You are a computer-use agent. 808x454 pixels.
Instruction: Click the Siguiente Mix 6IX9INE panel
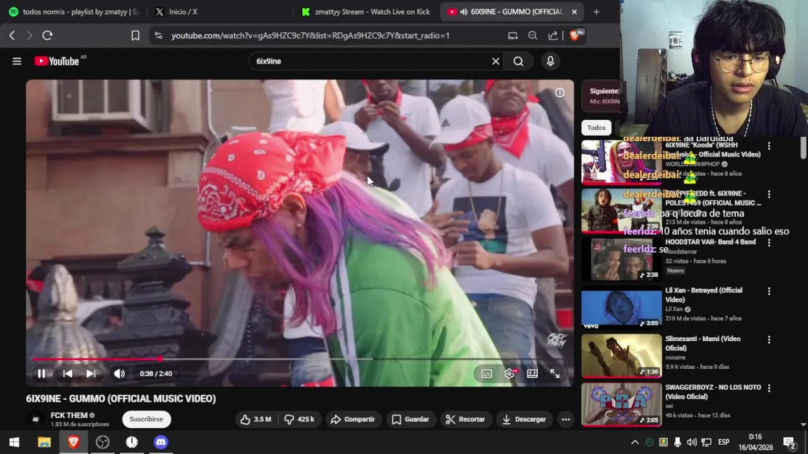point(601,96)
